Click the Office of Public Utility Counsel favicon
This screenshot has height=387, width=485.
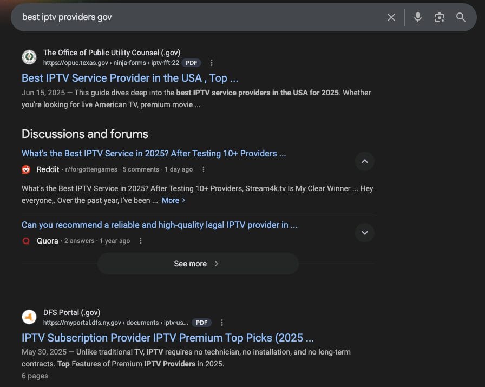(x=29, y=57)
